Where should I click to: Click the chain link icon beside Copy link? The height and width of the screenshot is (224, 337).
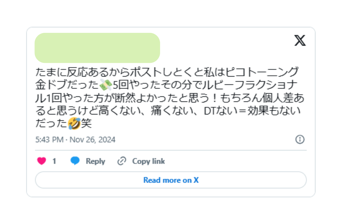[x=122, y=161]
